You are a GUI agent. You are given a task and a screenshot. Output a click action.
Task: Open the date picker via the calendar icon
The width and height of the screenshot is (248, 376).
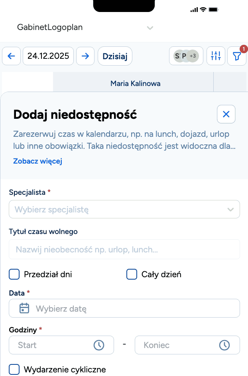24,308
